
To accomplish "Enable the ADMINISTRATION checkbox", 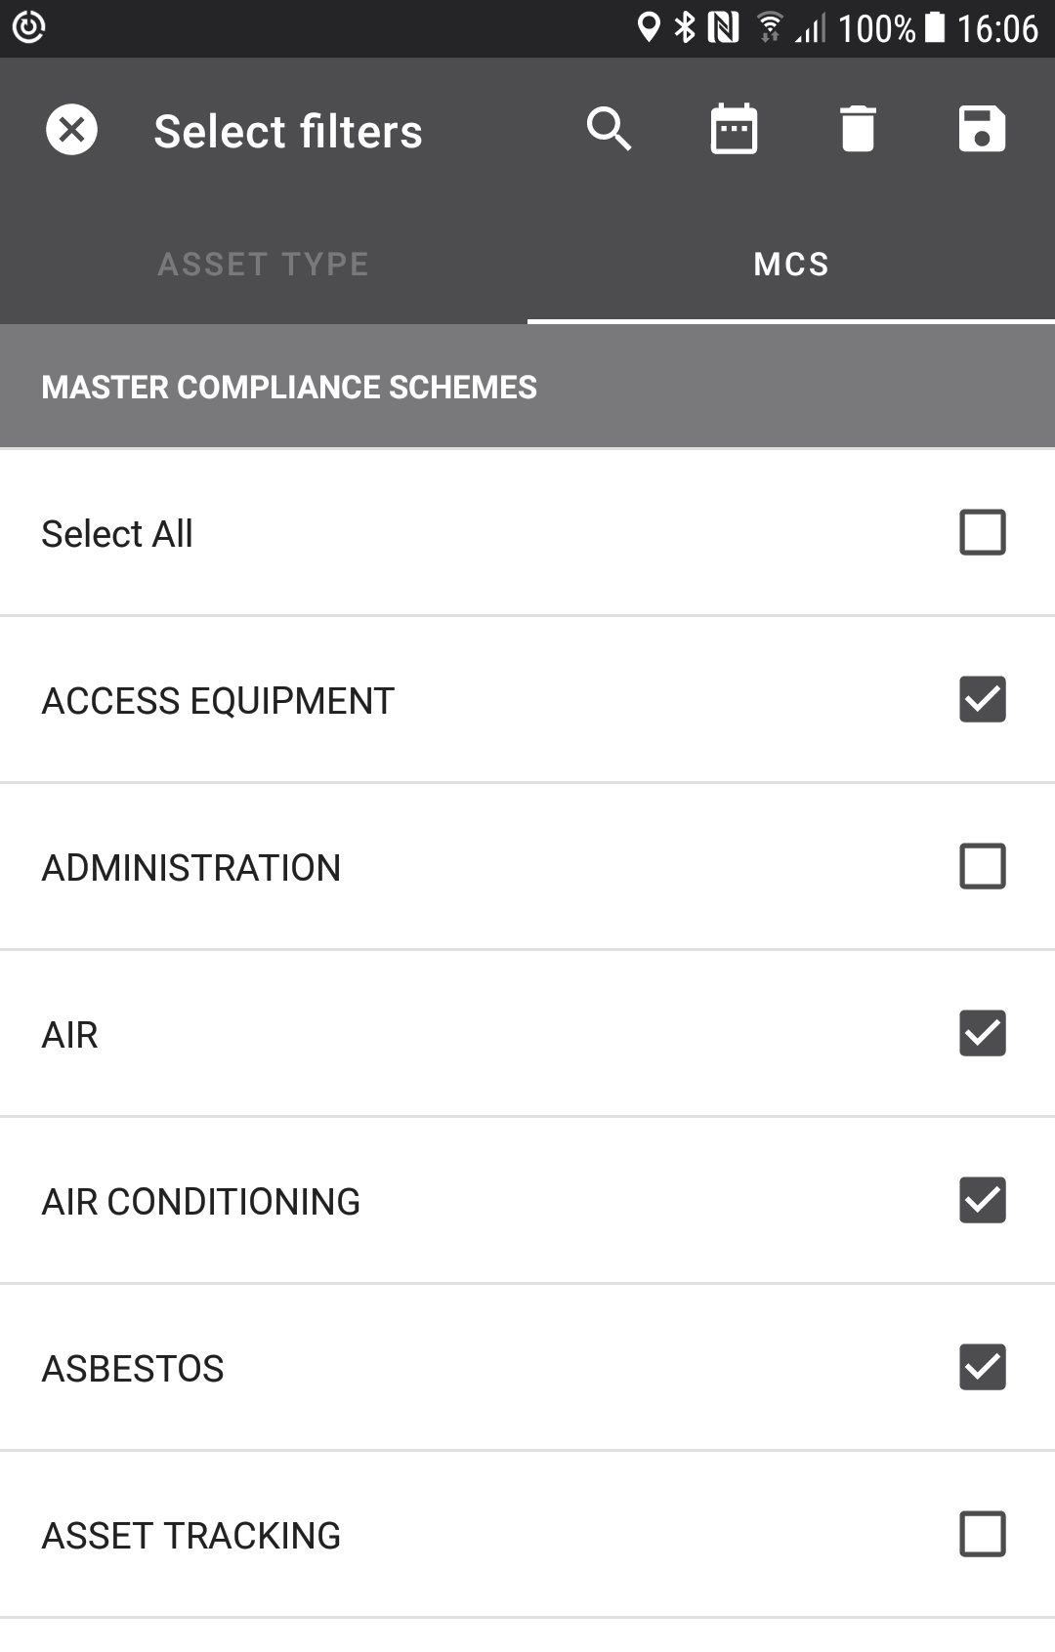I will 983,866.
